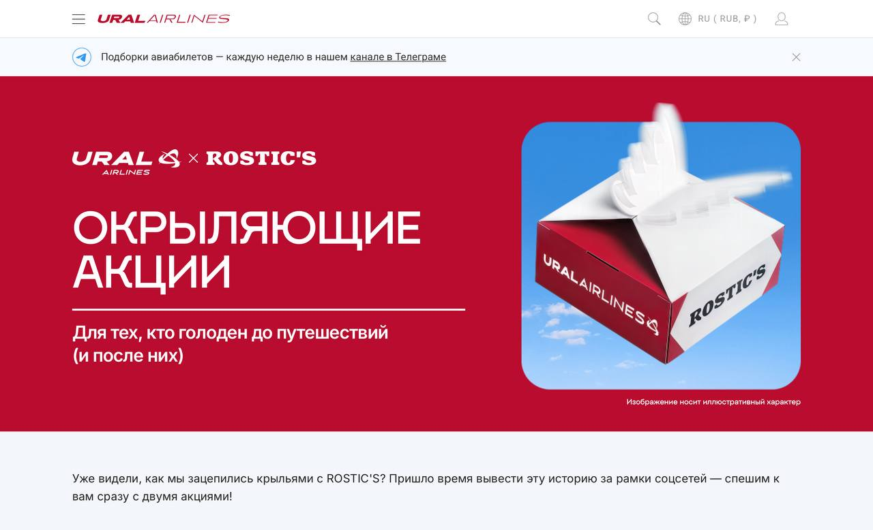Open site search with magnifier icon

654,19
